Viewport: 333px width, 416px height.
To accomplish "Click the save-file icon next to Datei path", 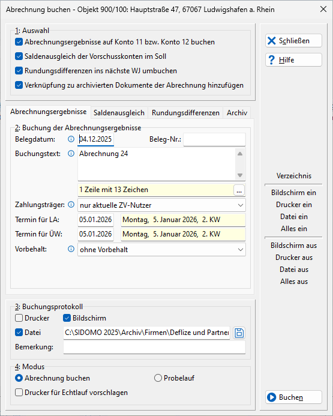I will point(239,333).
